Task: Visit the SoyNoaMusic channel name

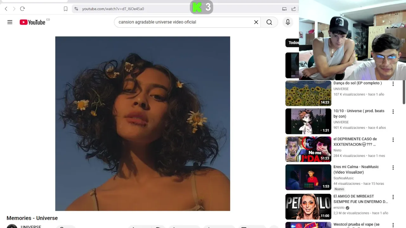Action: point(344,178)
